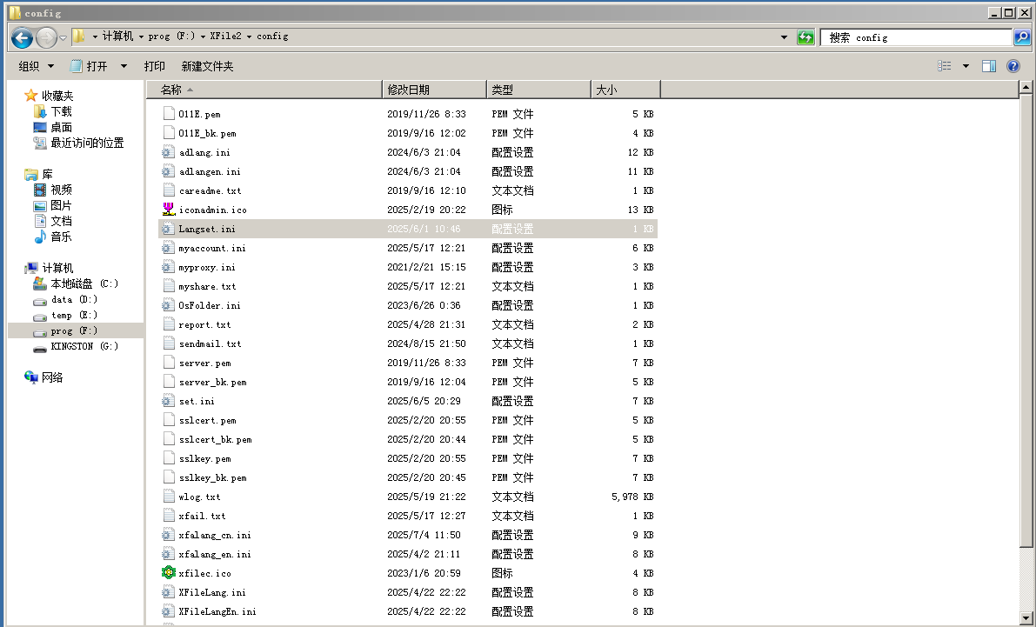This screenshot has height=627, width=1036.
Task: Open the KINGSTON (G:) drive
Action: (x=84, y=346)
